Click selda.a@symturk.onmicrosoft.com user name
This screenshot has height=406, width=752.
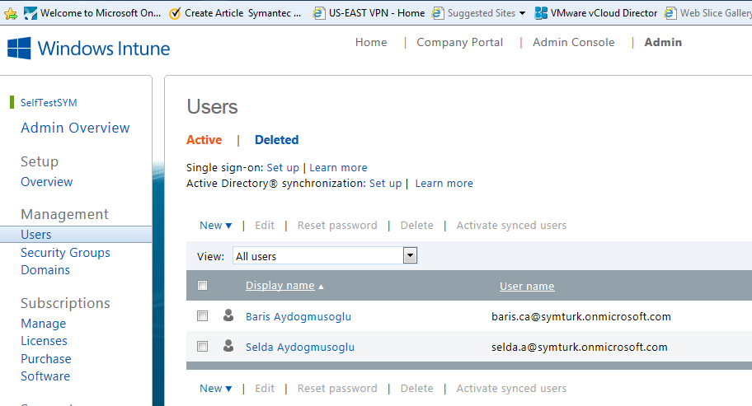580,347
